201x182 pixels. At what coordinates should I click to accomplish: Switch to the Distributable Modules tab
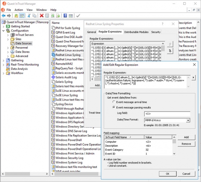click(x=136, y=32)
